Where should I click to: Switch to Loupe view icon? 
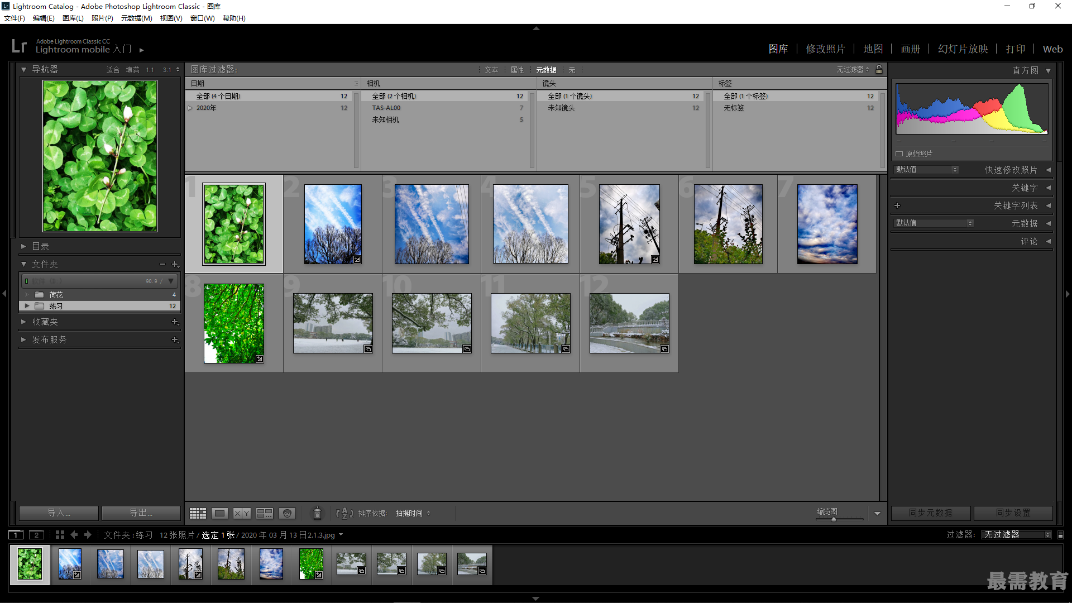(220, 513)
